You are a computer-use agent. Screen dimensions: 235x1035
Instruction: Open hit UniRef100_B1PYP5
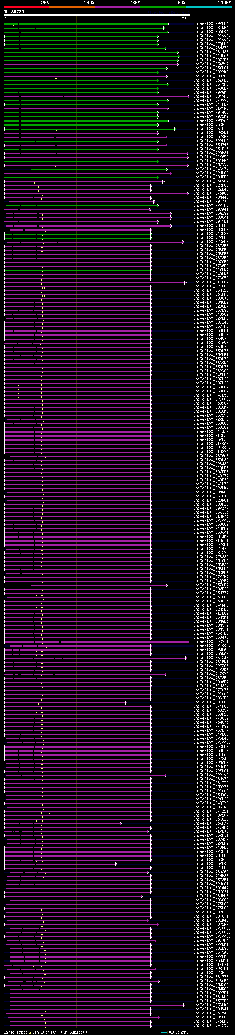(x=211, y=108)
